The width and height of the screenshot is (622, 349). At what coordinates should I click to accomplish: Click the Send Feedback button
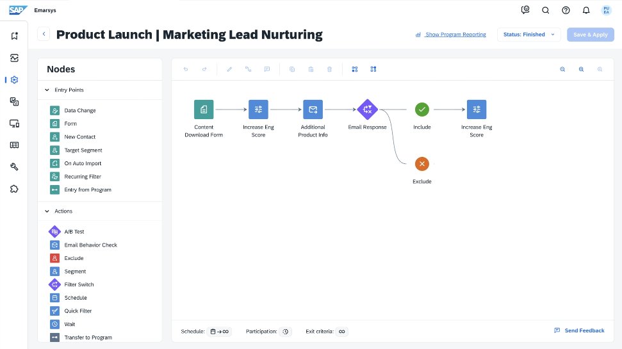pyautogui.click(x=579, y=330)
